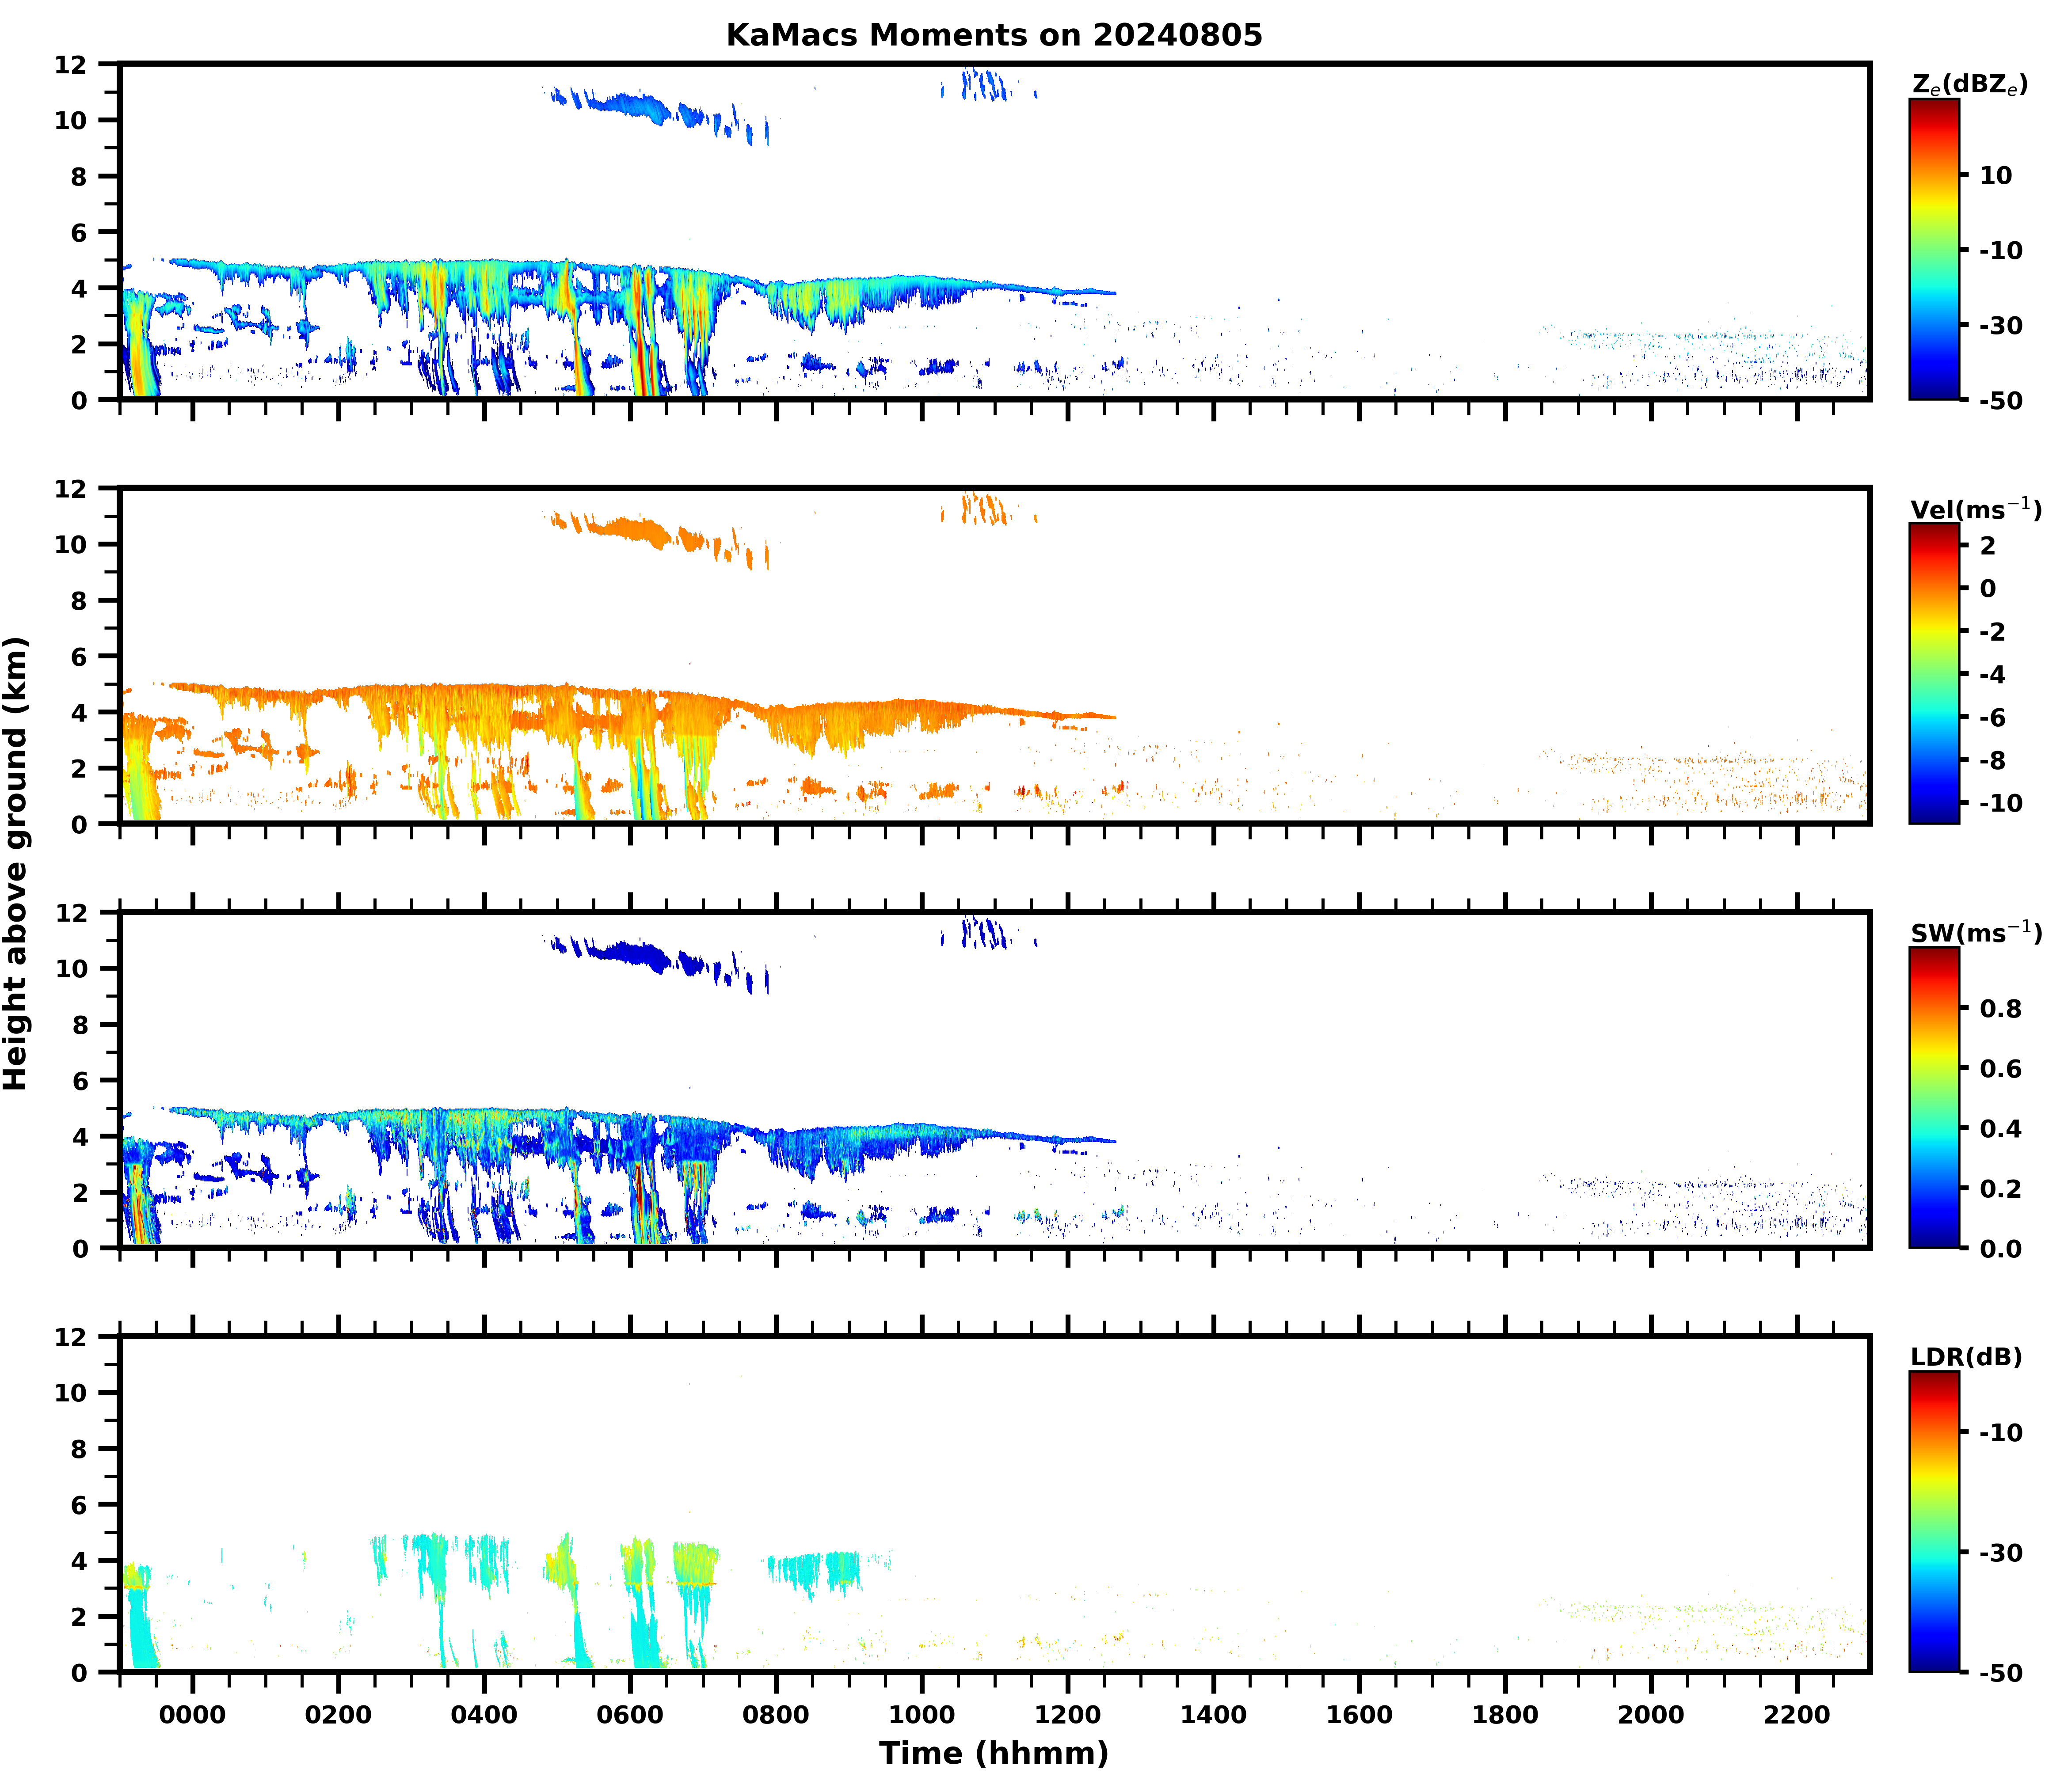Click the KaMacs Moments plot title
Viewport: 2064px width, 1792px height.
(x=994, y=35)
